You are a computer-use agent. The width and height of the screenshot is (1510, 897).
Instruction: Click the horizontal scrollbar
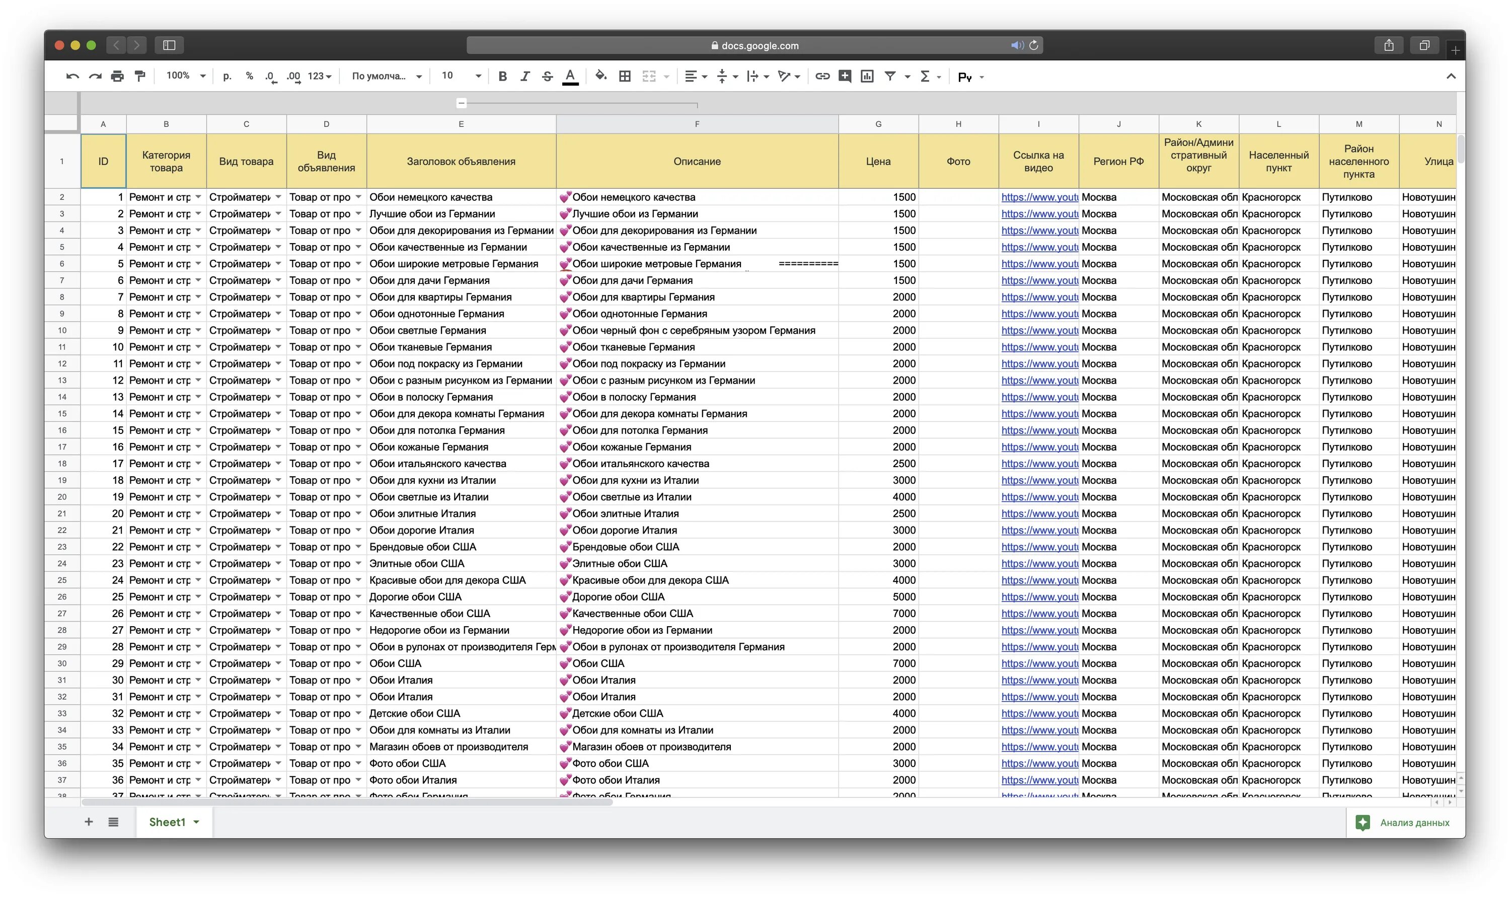(347, 803)
